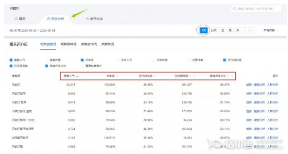Switch to the 概况 tab
This screenshot has width=288, height=154.
[x=20, y=19]
